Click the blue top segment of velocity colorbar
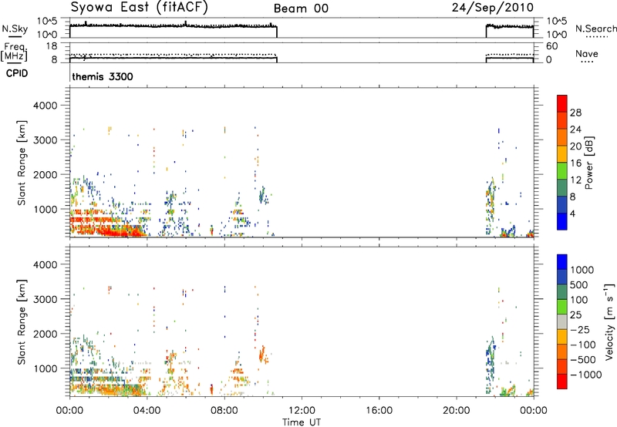617x427 pixels. 562,262
